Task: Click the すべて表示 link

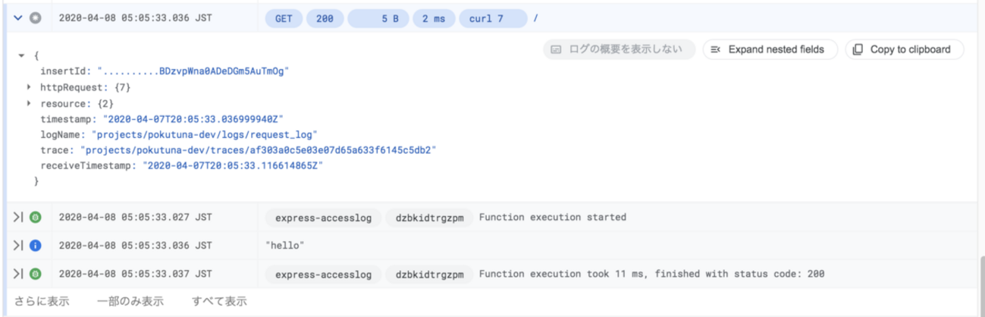Action: [219, 301]
